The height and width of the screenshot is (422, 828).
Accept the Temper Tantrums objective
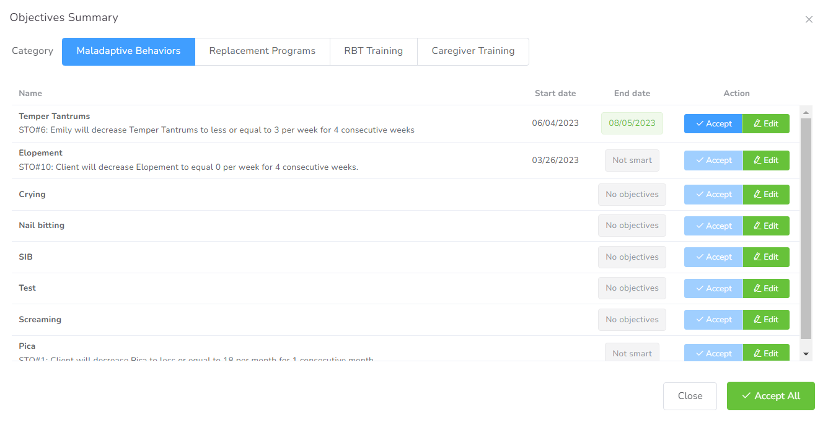713,123
